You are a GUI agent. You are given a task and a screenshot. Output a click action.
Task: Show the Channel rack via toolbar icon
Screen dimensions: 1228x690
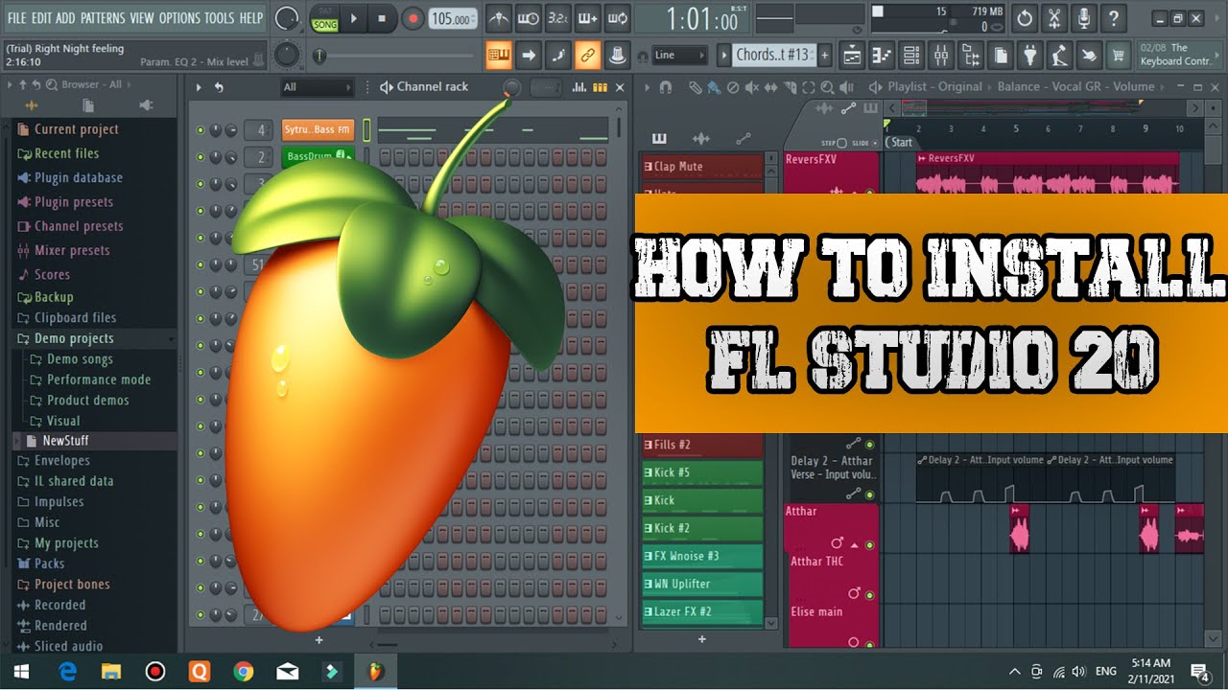pos(911,56)
